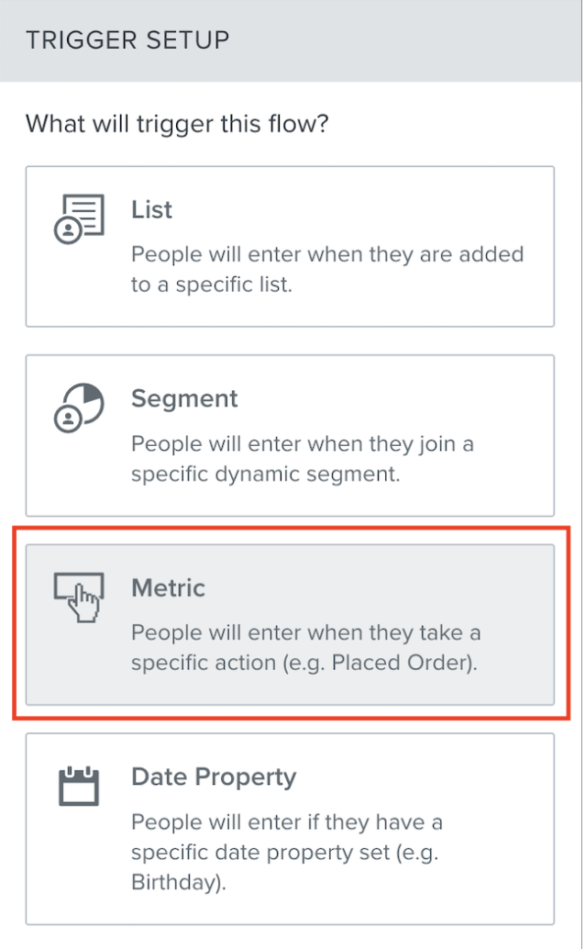Click 'What will trigger this flow?' prompt
The width and height of the screenshot is (585, 949).
coord(177,124)
